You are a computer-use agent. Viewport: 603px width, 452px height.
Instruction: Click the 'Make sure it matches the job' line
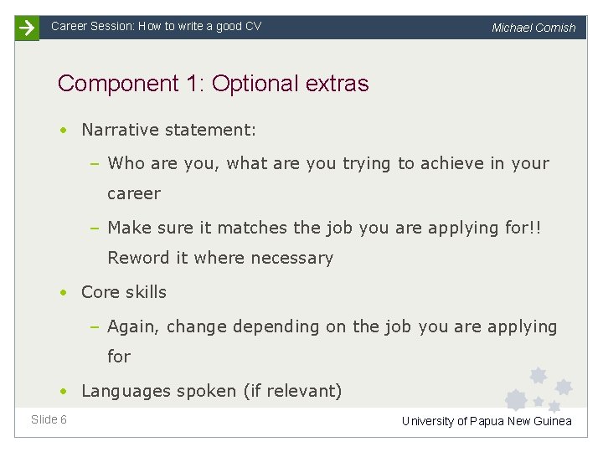(x=325, y=228)
